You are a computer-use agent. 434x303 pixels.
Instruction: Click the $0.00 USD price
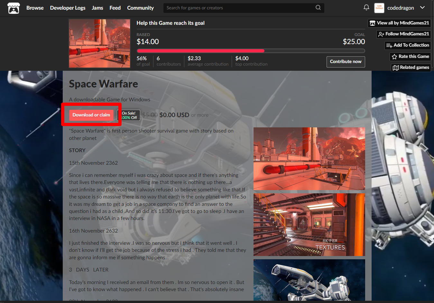[x=174, y=115]
